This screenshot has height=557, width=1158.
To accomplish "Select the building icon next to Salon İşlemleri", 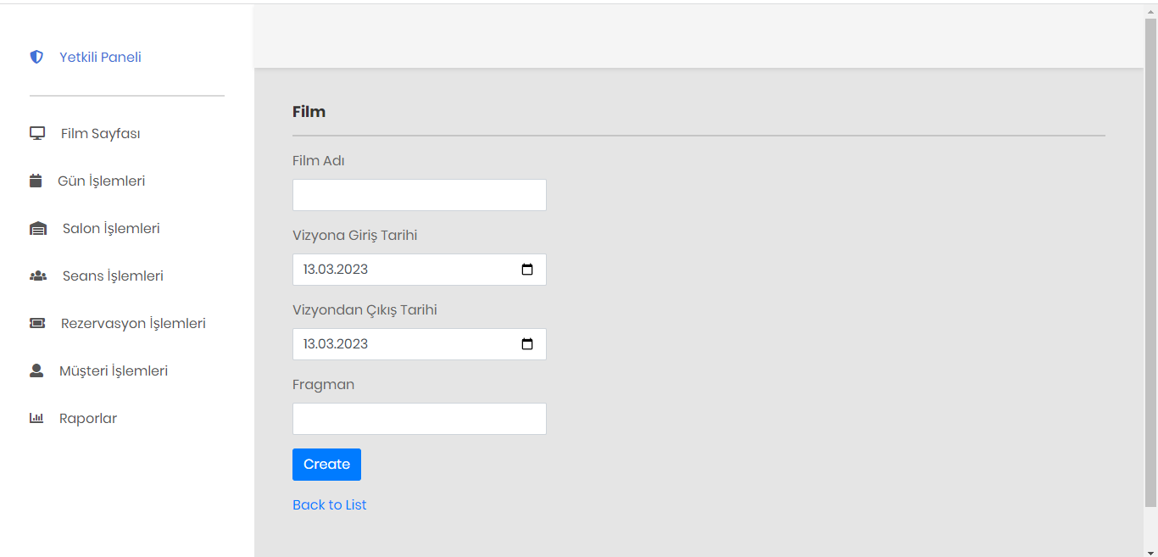I will pos(37,227).
